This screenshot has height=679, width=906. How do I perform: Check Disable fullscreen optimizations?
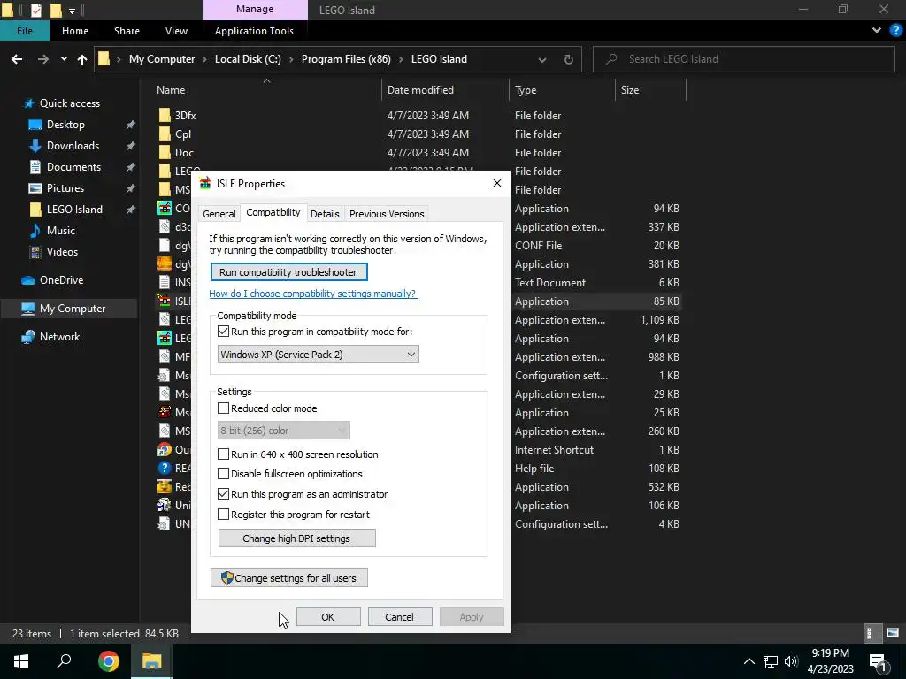coord(223,474)
